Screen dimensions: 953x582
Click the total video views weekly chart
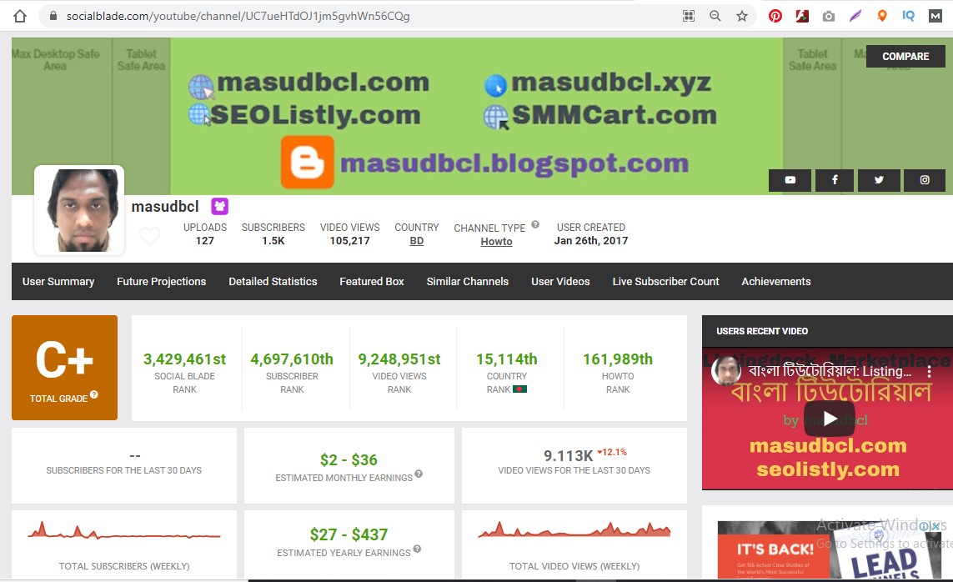point(574,530)
